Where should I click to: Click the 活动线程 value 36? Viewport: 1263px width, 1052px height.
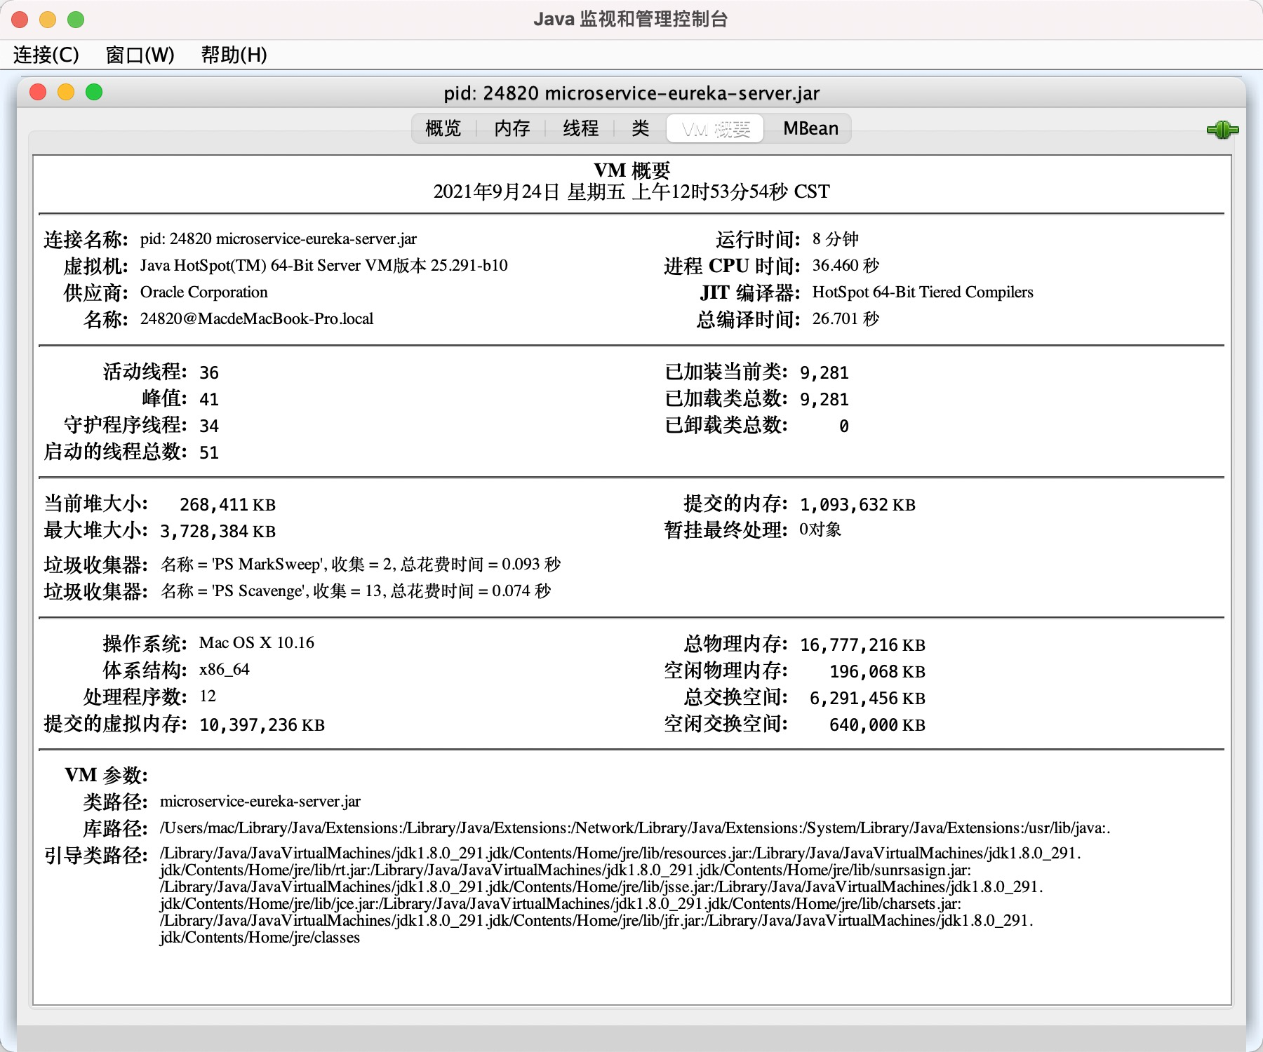tap(209, 372)
